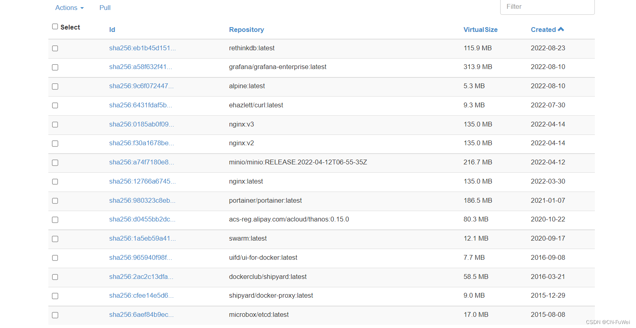The width and height of the screenshot is (636, 328).
Task: Sort by the Created column header
Action: (543, 30)
